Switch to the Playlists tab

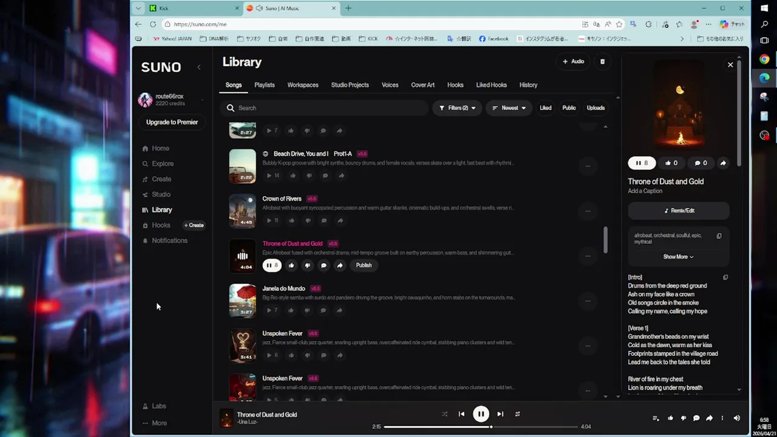(x=265, y=85)
